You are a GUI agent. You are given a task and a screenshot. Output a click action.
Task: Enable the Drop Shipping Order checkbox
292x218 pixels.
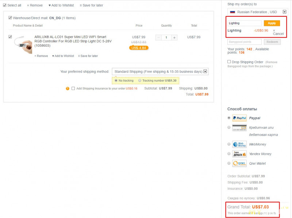point(229,62)
